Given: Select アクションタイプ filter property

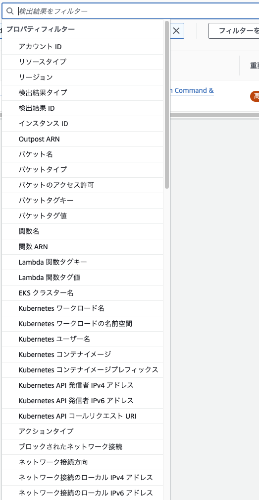Looking at the screenshot, I should [x=82, y=431].
